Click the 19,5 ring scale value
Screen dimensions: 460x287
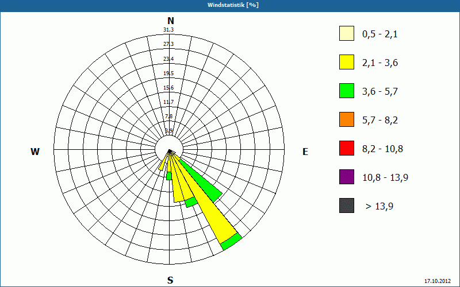point(168,73)
